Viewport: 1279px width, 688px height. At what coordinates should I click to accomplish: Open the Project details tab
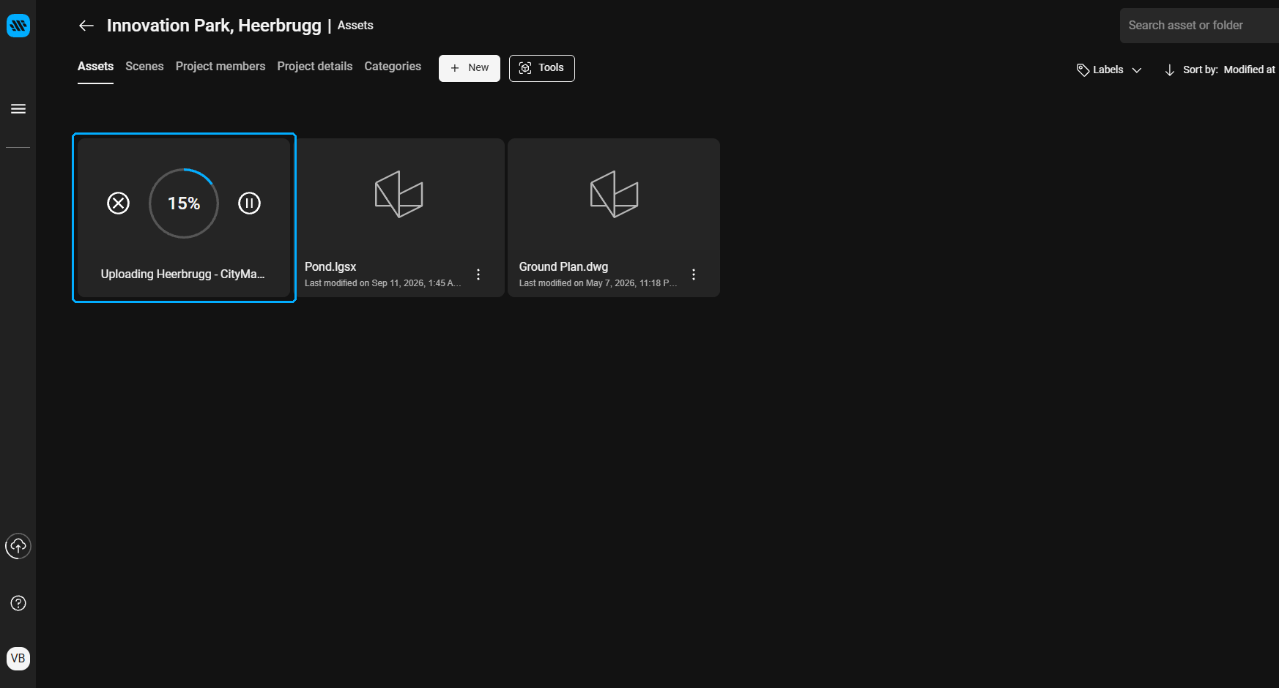coord(315,67)
